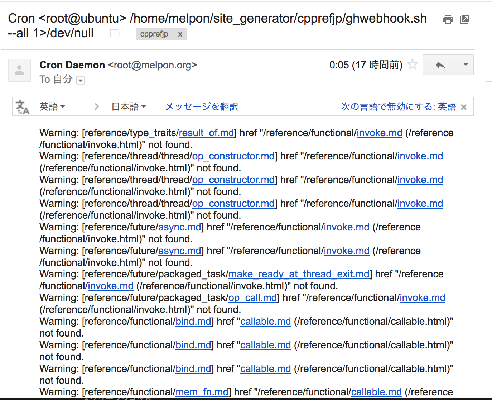Star the email from Cron Daemon
The width and height of the screenshot is (492, 400).
tap(413, 65)
